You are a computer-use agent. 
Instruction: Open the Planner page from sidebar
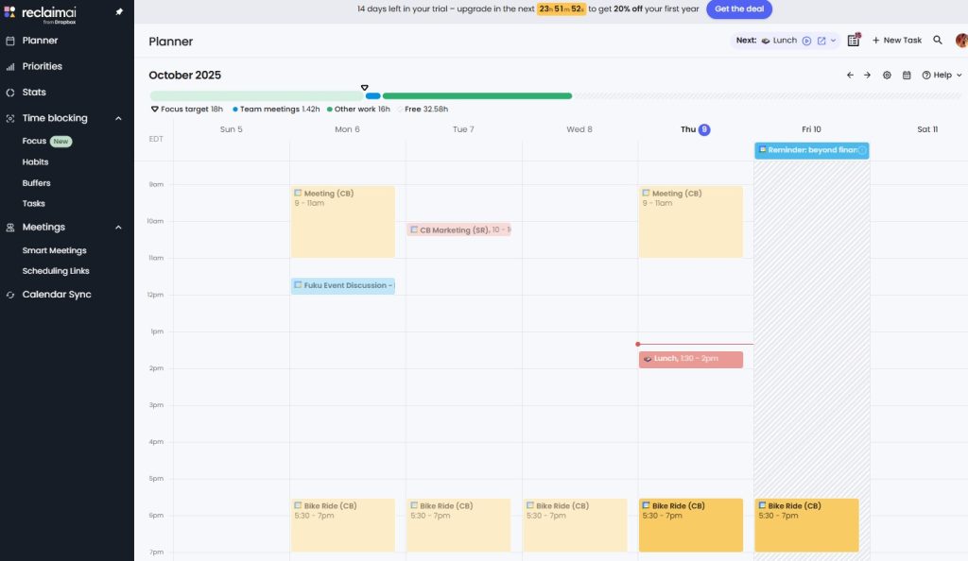pyautogui.click(x=40, y=41)
